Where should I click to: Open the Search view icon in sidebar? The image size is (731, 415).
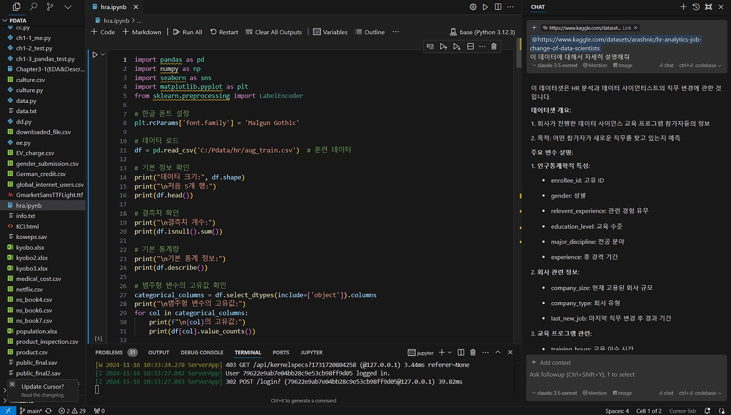point(34,7)
